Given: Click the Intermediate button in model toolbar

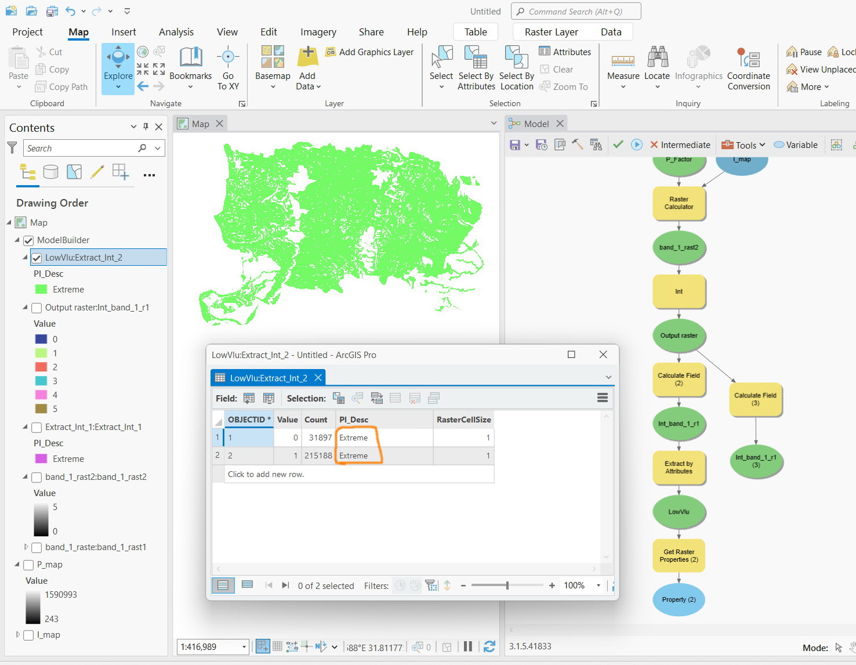Looking at the screenshot, I should point(680,144).
